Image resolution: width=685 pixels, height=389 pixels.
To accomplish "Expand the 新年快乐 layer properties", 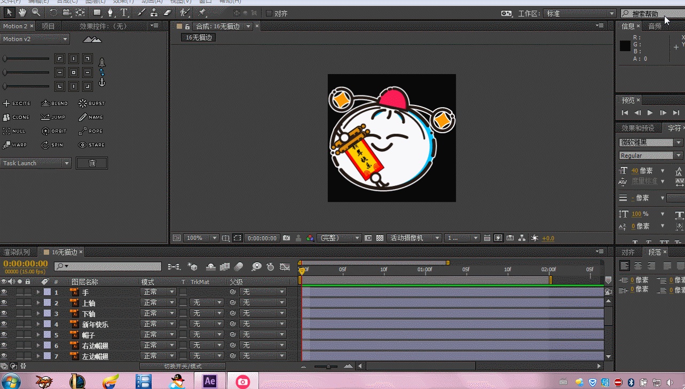I will pyautogui.click(x=38, y=324).
